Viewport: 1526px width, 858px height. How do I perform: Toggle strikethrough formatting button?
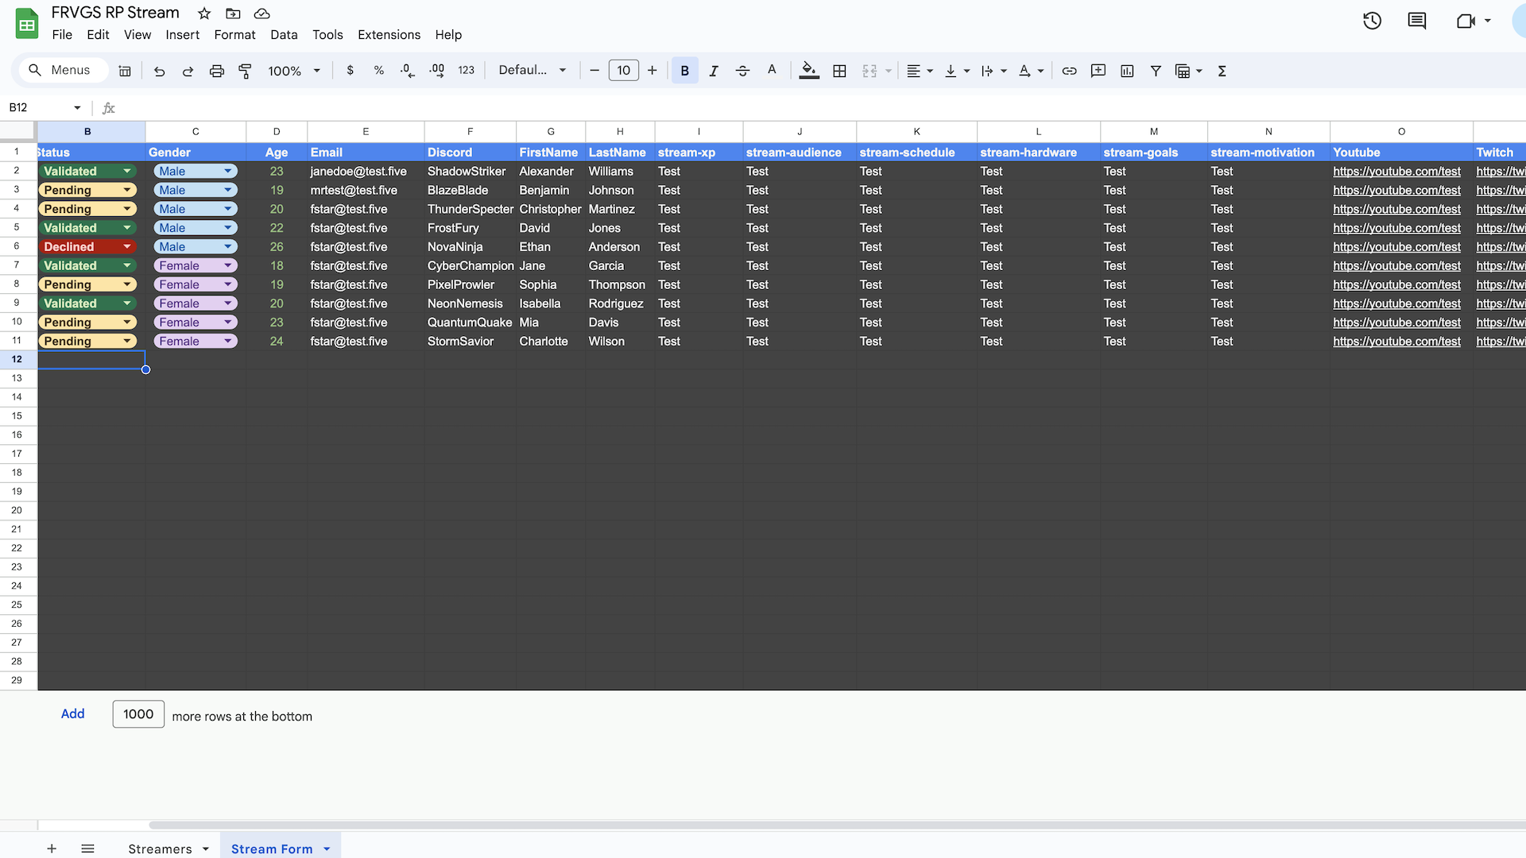742,71
